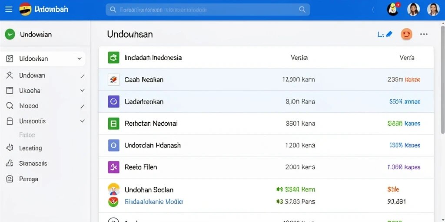Open the Leoating menu item
This screenshot has height=222, width=445.
coord(30,148)
